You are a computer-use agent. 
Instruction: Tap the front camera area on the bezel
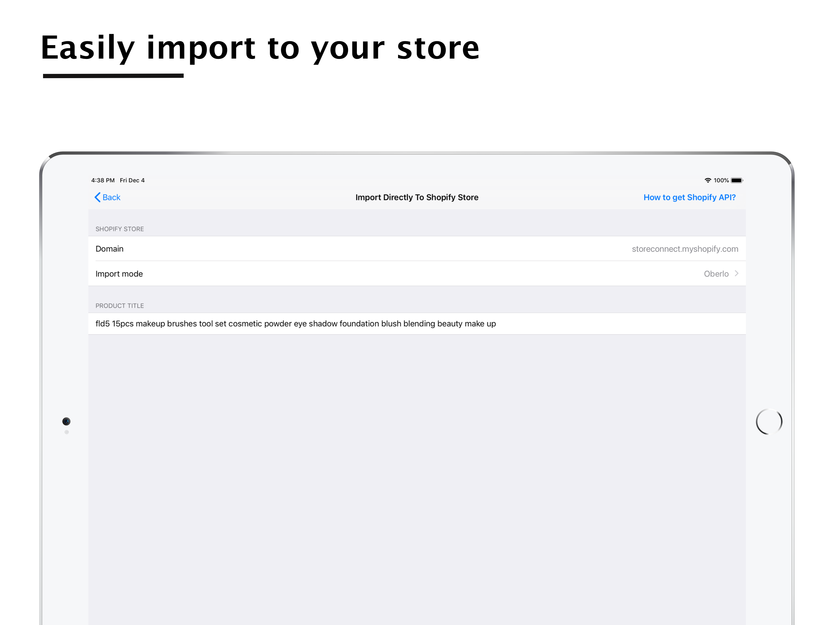click(x=66, y=421)
